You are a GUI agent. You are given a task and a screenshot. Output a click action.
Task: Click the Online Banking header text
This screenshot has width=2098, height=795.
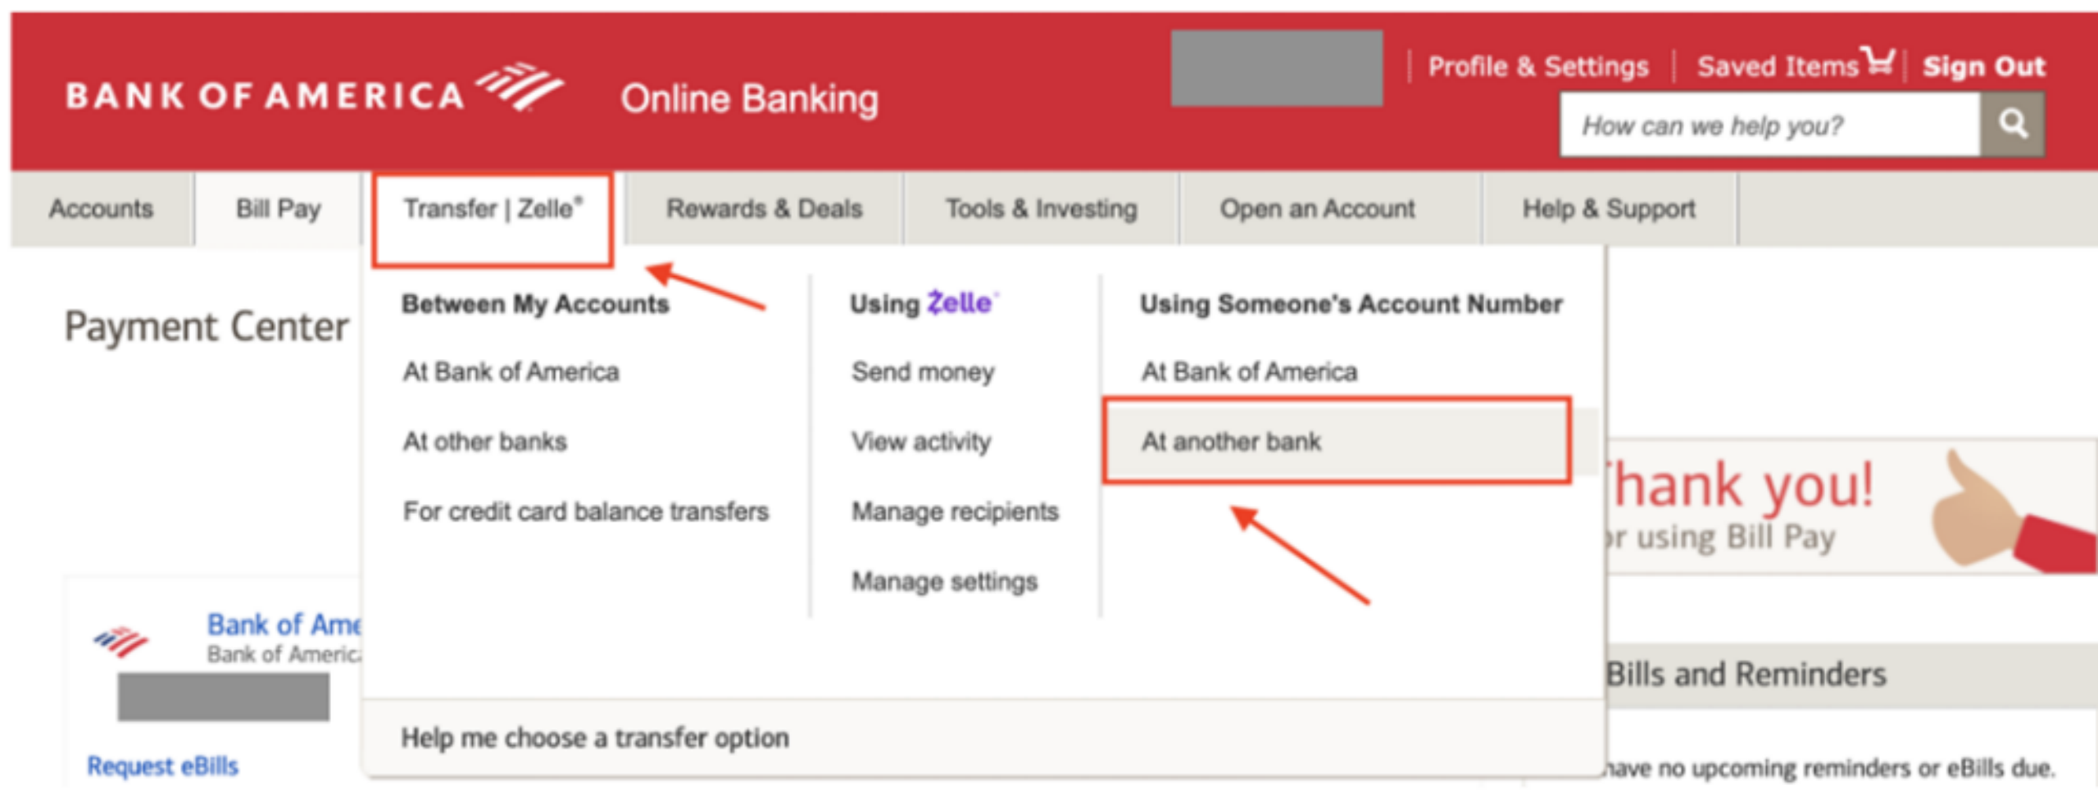tap(749, 99)
